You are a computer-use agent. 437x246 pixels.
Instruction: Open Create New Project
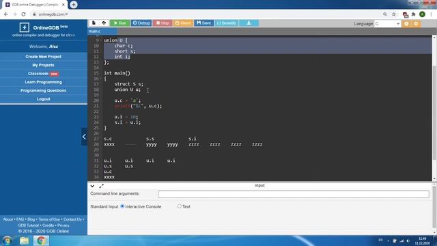tap(44, 57)
